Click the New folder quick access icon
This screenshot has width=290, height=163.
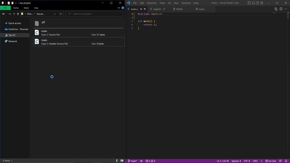click(x=12, y=3)
